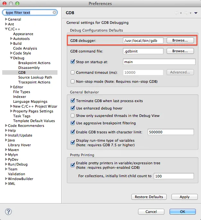Viewport: 201px width, 220px height.
Task: Toggle Enable GDB traces with character limit
Action: (x=73, y=132)
